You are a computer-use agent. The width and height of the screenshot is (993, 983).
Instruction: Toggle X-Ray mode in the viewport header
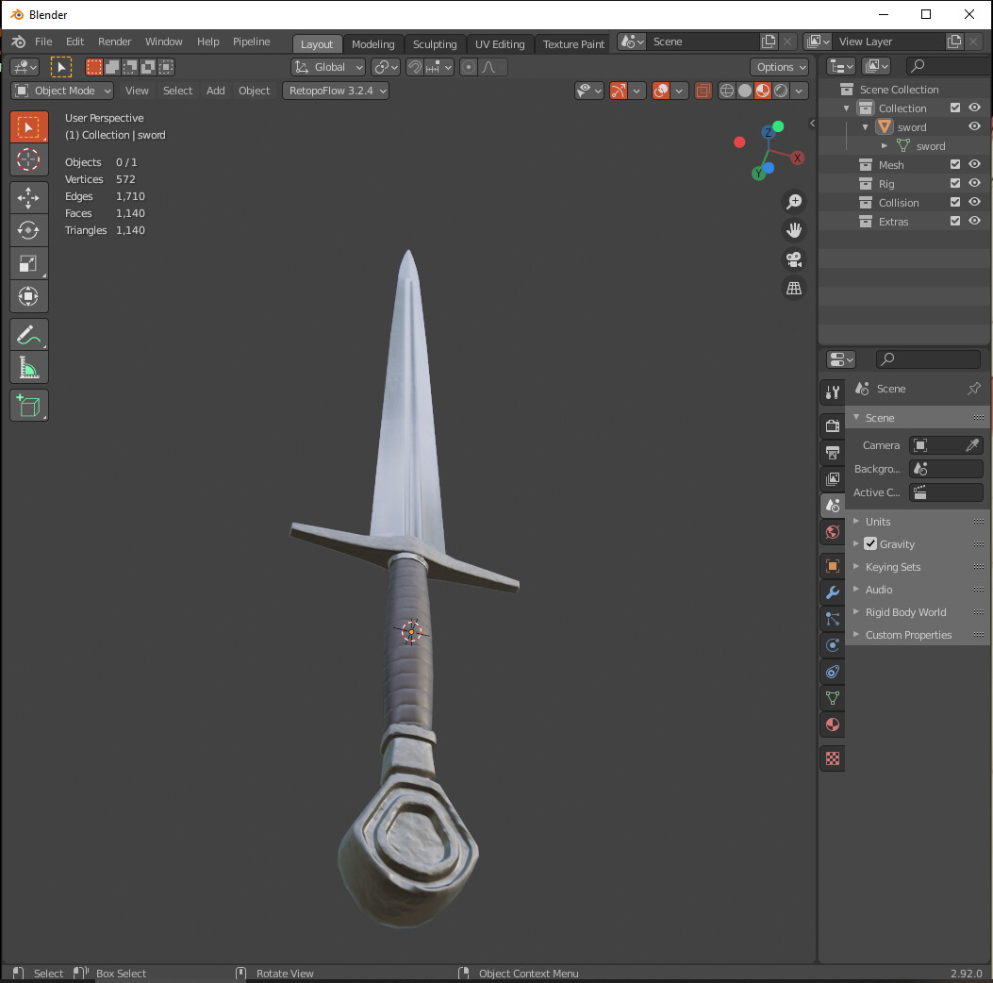pyautogui.click(x=703, y=91)
